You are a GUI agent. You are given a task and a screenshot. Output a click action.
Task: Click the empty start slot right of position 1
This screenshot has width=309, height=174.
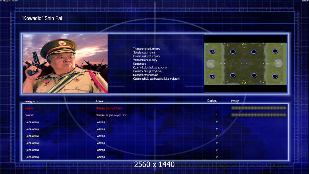233,52
